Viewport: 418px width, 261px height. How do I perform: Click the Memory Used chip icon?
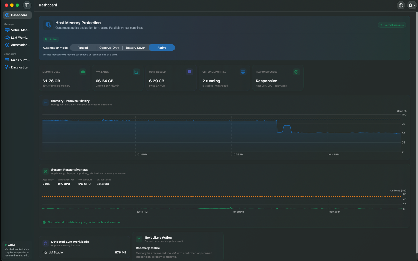pos(83,72)
